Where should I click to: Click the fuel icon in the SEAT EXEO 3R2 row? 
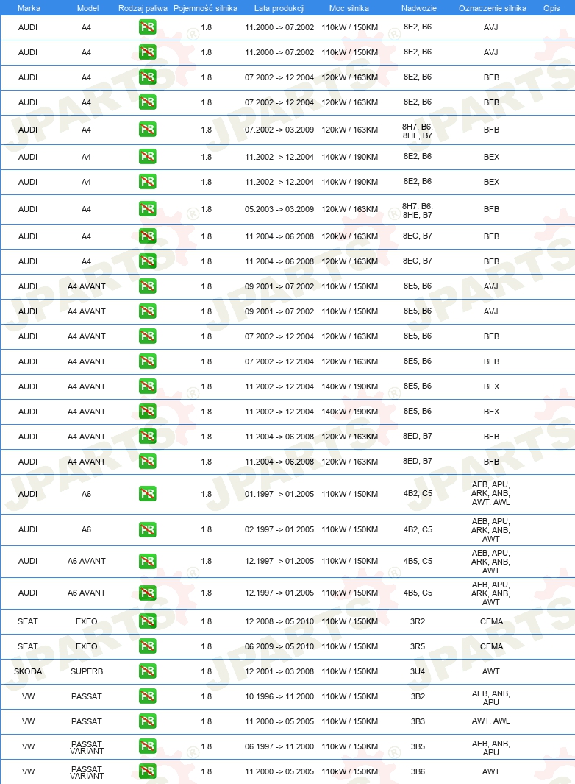coord(147,621)
